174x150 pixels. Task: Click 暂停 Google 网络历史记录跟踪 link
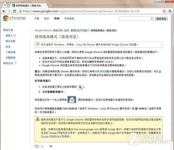[x=56, y=136]
